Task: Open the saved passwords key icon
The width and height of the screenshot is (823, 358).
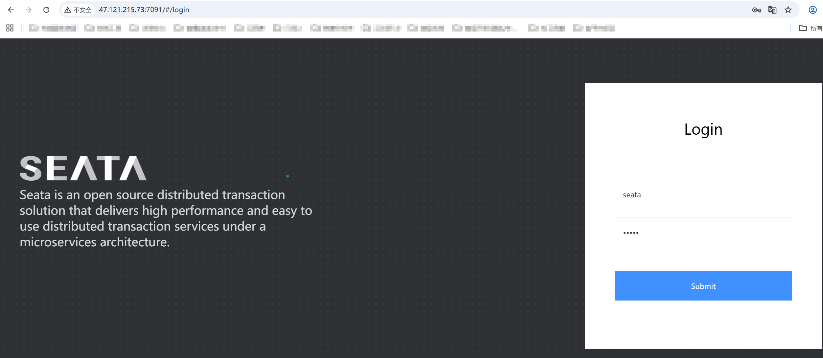Action: click(756, 10)
